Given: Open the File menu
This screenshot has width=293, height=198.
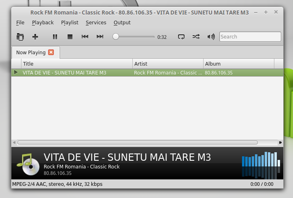Looking at the screenshot, I should (x=20, y=23).
